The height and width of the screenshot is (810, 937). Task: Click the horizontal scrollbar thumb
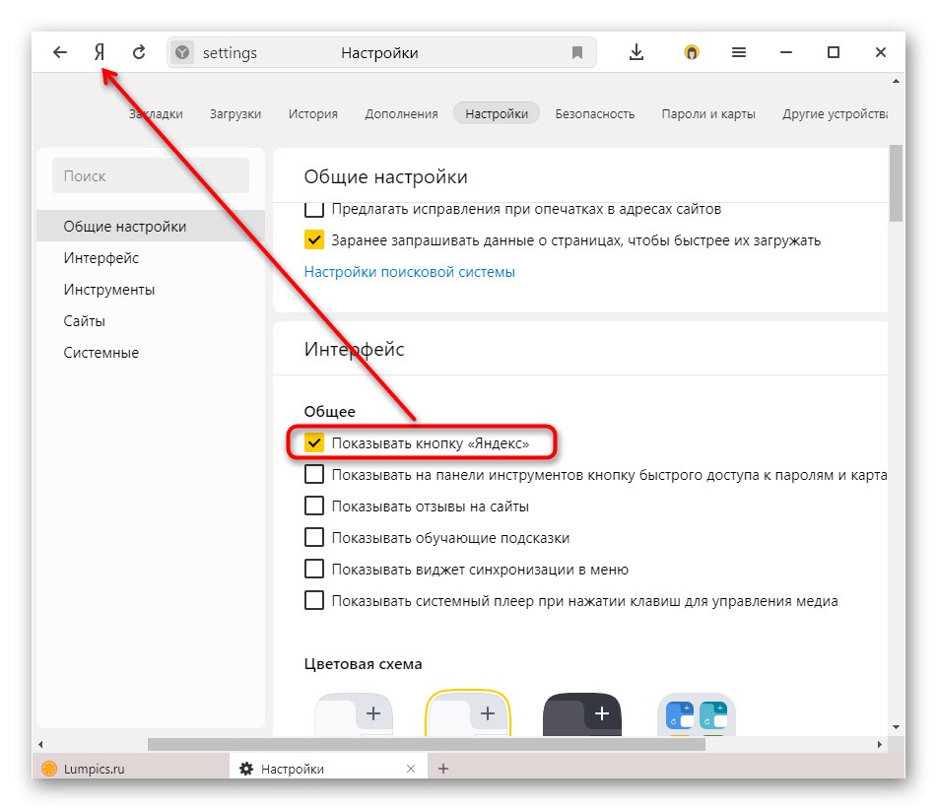click(x=426, y=744)
